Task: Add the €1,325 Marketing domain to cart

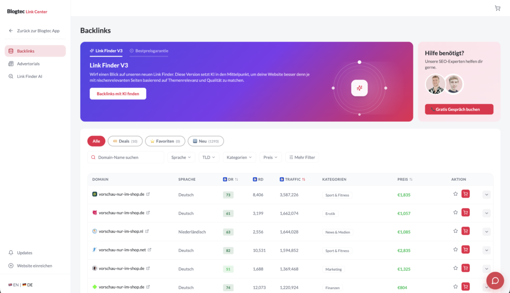Action: tap(466, 268)
